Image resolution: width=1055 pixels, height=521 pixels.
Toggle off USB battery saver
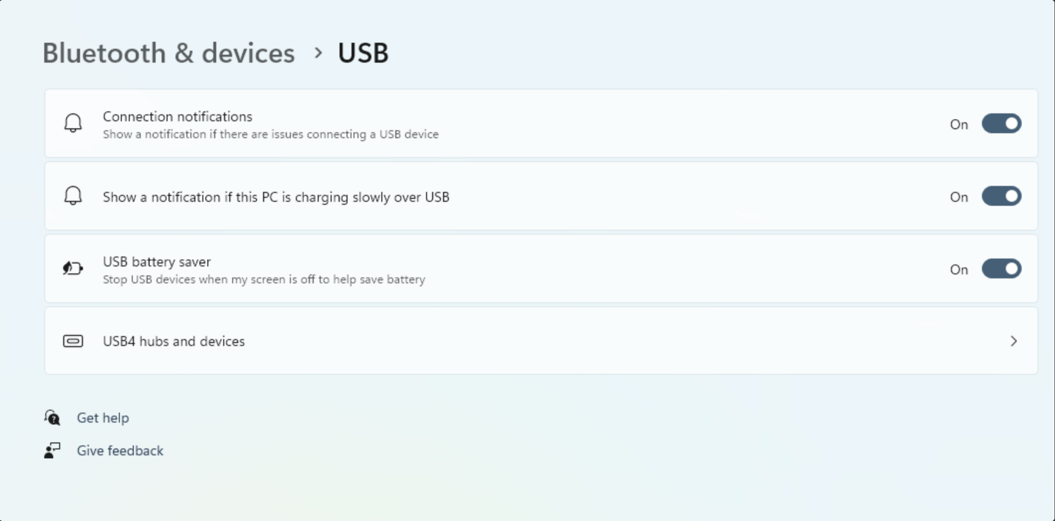pos(1001,269)
